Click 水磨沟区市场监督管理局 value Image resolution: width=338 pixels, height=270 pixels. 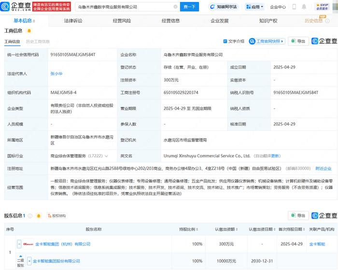pyautogui.click(x=185, y=140)
